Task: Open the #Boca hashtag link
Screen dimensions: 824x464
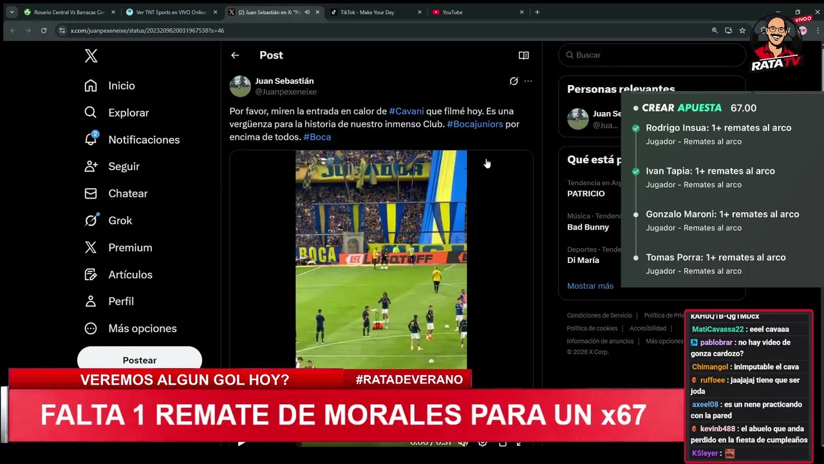Action: [317, 137]
